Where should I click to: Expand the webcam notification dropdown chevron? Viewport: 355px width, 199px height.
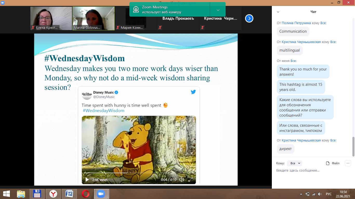coord(218,10)
